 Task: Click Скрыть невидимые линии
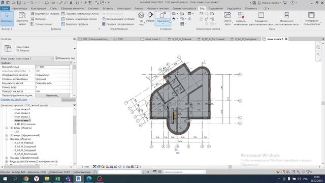pos(79,19)
